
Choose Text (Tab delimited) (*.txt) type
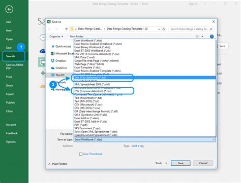[x=145, y=78]
